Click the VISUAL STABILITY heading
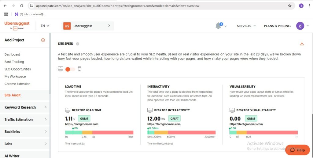Viewport: 313px width, 158px height. (242, 87)
